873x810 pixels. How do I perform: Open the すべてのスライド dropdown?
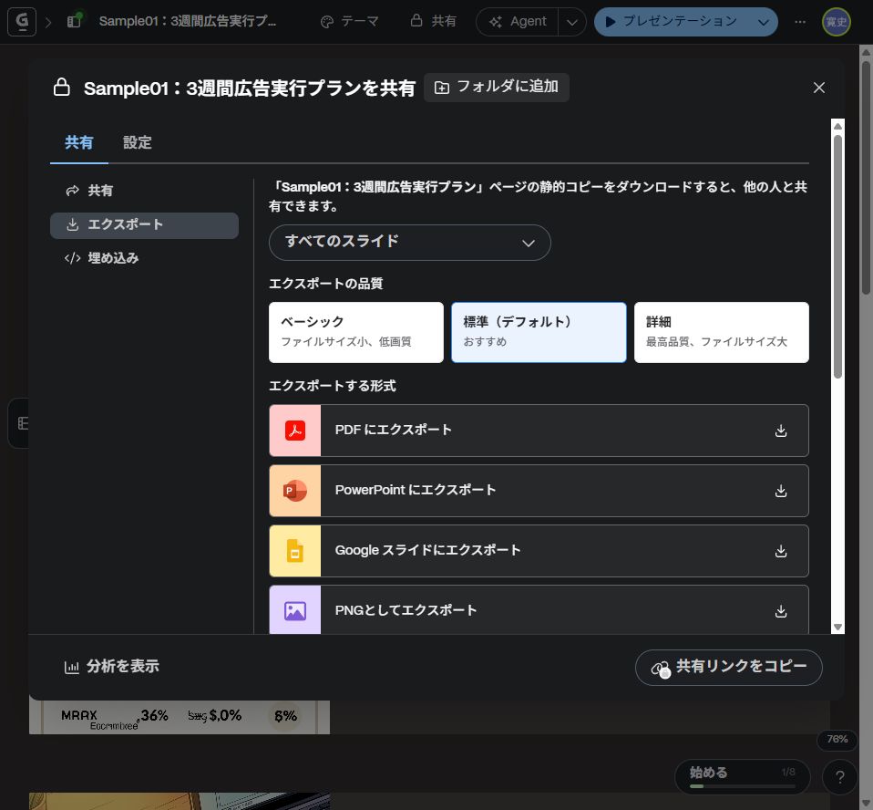410,243
